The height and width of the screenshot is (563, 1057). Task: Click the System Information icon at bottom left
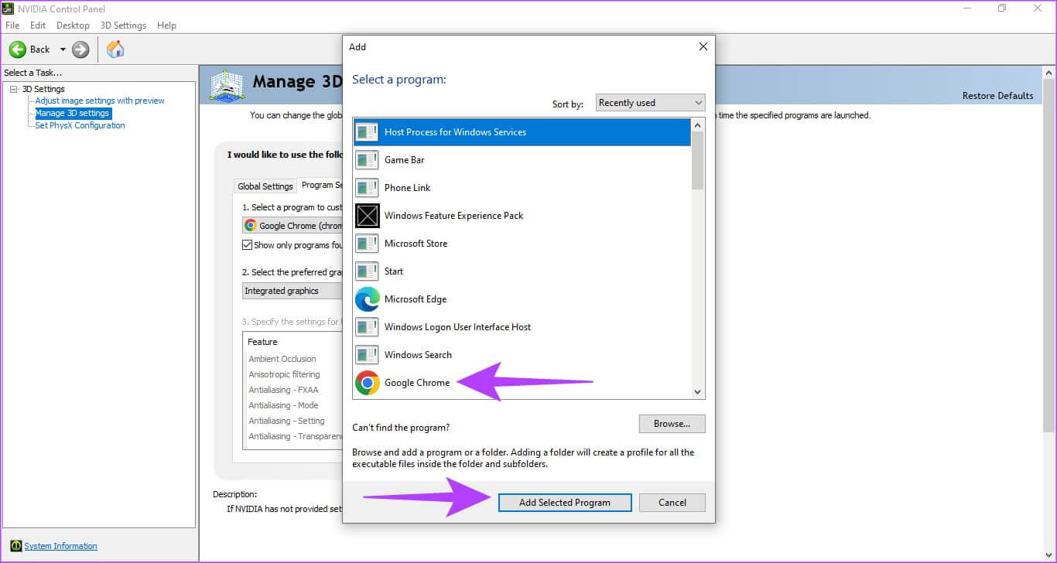tap(15, 546)
